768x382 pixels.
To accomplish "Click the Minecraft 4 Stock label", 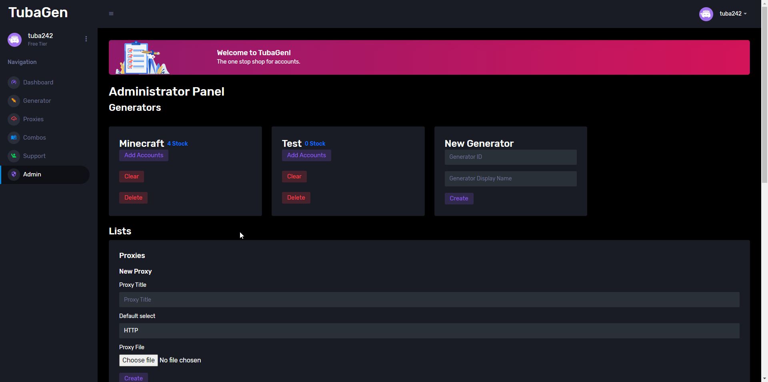I will pyautogui.click(x=178, y=144).
